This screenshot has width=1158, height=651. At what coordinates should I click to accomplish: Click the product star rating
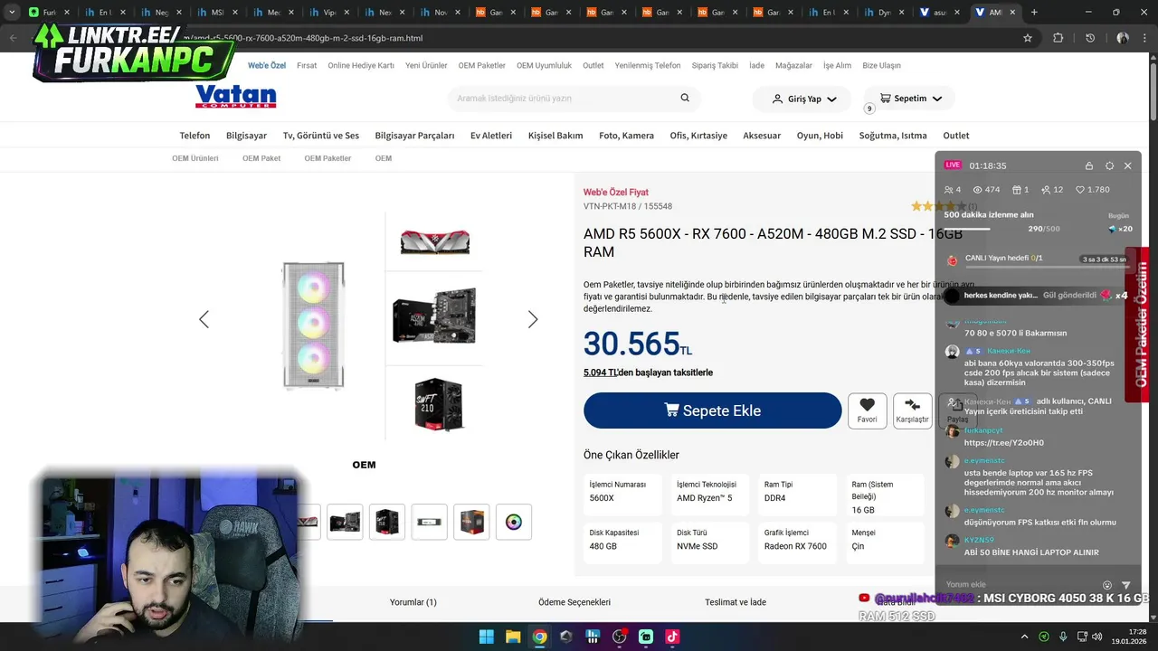pos(939,206)
